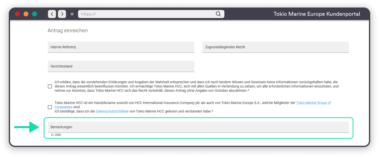Focus the https:// address bar

point(146,14)
